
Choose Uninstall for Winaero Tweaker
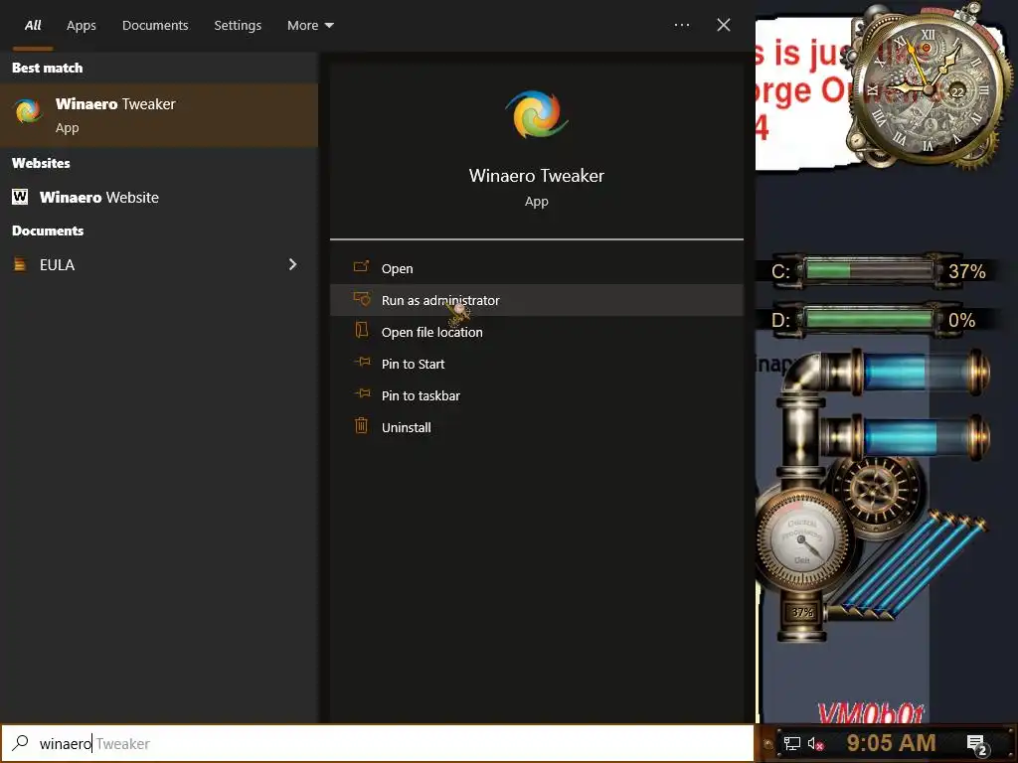[536, 427]
